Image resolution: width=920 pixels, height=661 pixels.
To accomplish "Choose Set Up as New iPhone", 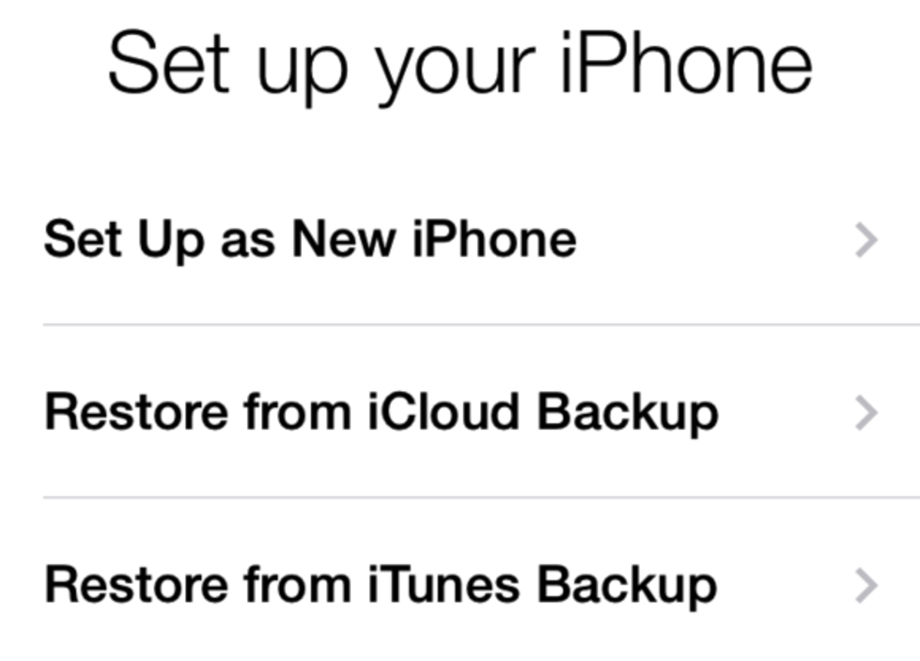I will click(310, 240).
